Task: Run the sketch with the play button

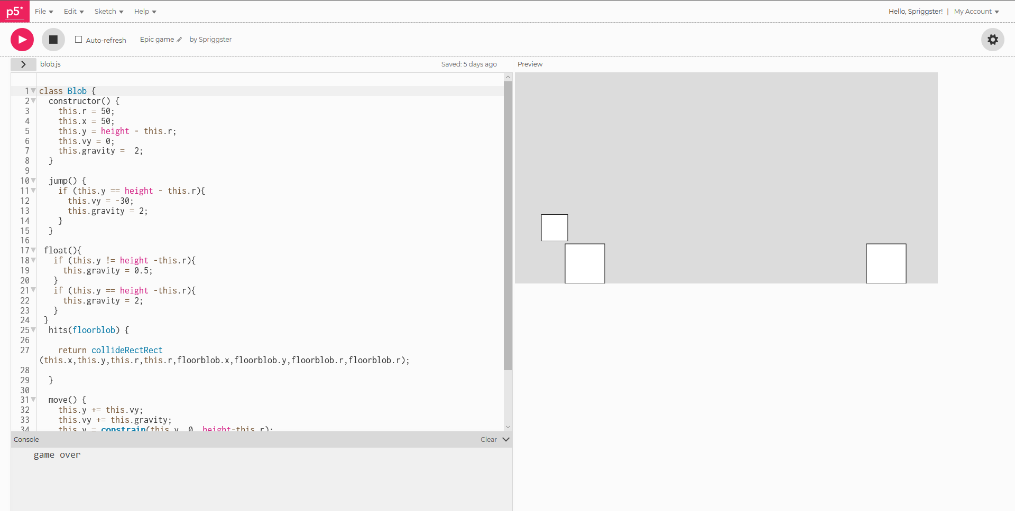Action: pyautogui.click(x=22, y=40)
